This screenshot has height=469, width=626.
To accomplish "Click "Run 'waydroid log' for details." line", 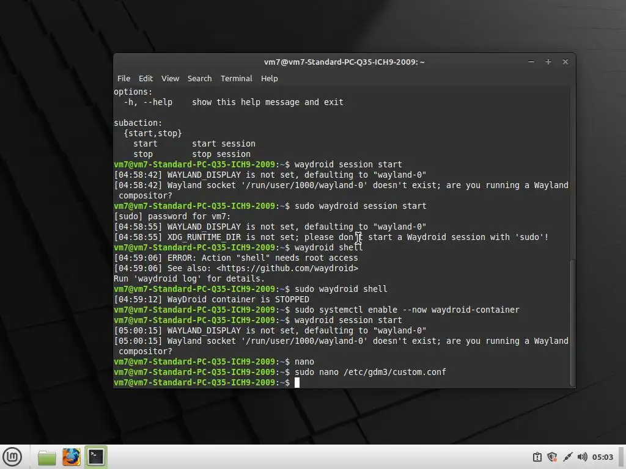I will [x=190, y=278].
